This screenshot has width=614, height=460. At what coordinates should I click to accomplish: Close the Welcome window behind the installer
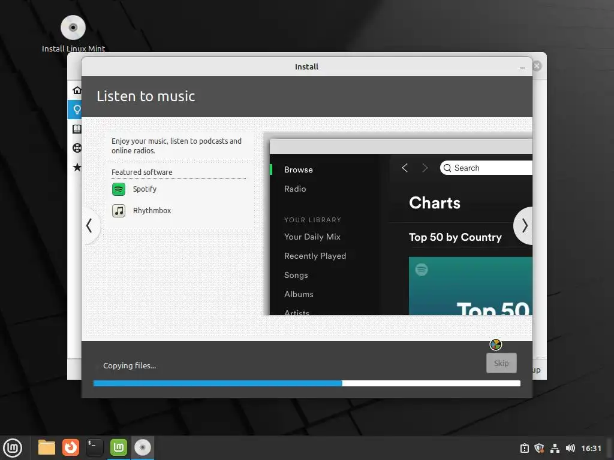coord(537,66)
